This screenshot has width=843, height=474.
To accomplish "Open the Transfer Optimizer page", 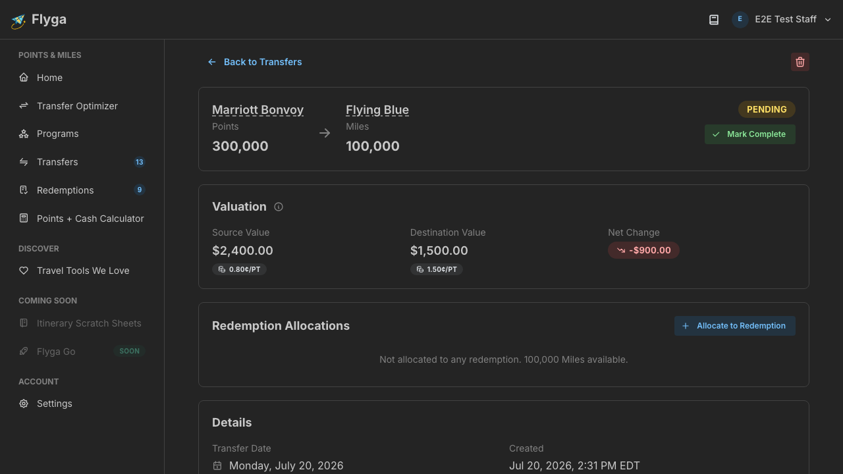I will (x=82, y=106).
